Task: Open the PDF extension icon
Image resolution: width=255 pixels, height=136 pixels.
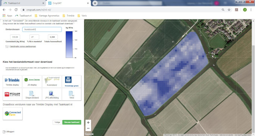Action: [236, 10]
